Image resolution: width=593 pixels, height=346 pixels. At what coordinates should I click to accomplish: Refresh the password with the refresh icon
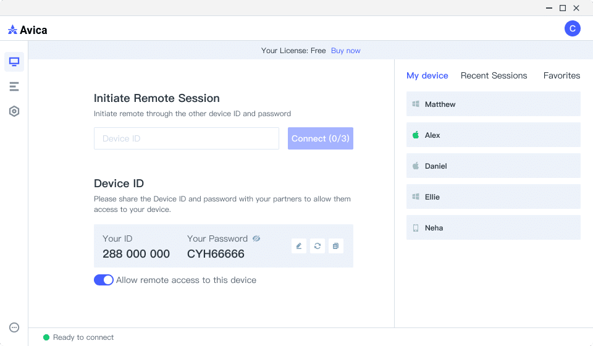click(x=318, y=246)
